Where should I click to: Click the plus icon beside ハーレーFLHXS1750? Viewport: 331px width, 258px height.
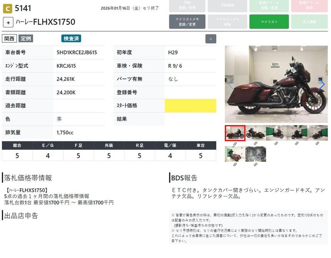click(x=8, y=22)
